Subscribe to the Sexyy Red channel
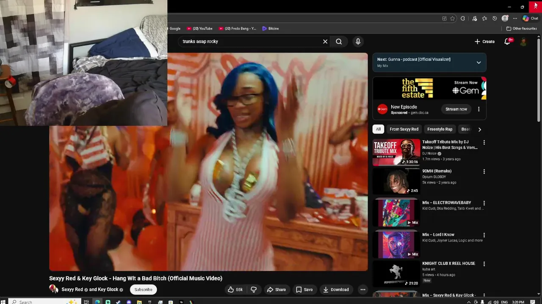The width and height of the screenshot is (542, 304). point(143,290)
